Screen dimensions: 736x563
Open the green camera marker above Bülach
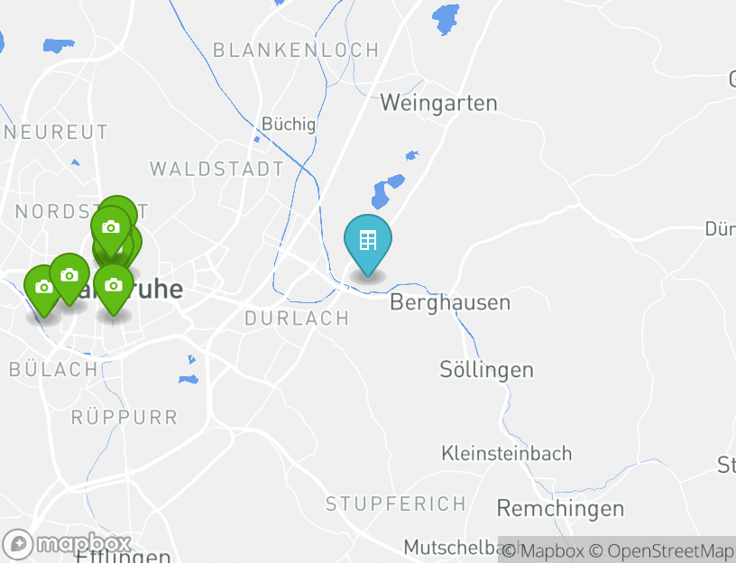[x=69, y=279]
